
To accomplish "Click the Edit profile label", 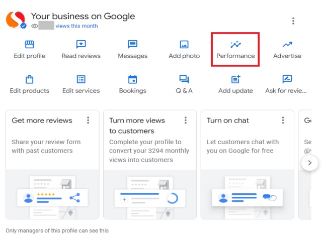I will click(x=29, y=56).
